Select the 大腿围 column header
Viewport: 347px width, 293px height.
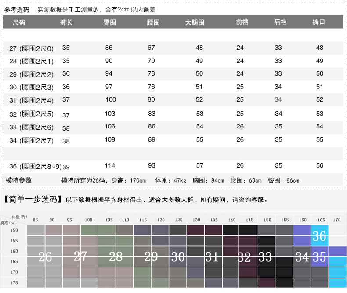(195, 22)
